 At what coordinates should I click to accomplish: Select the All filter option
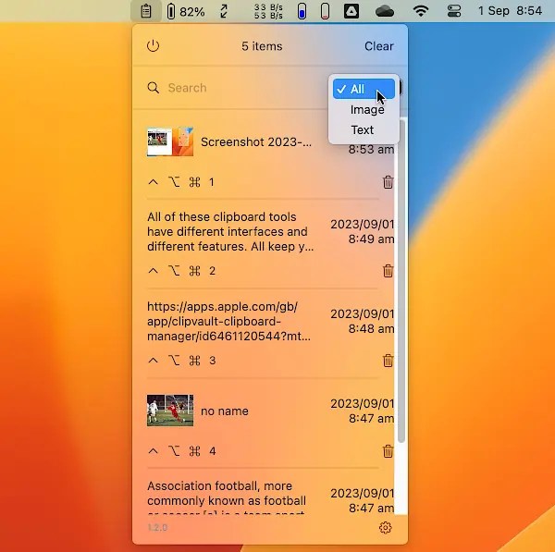tap(364, 89)
